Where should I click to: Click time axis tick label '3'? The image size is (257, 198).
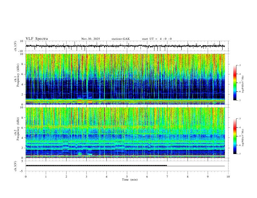(x=86, y=177)
